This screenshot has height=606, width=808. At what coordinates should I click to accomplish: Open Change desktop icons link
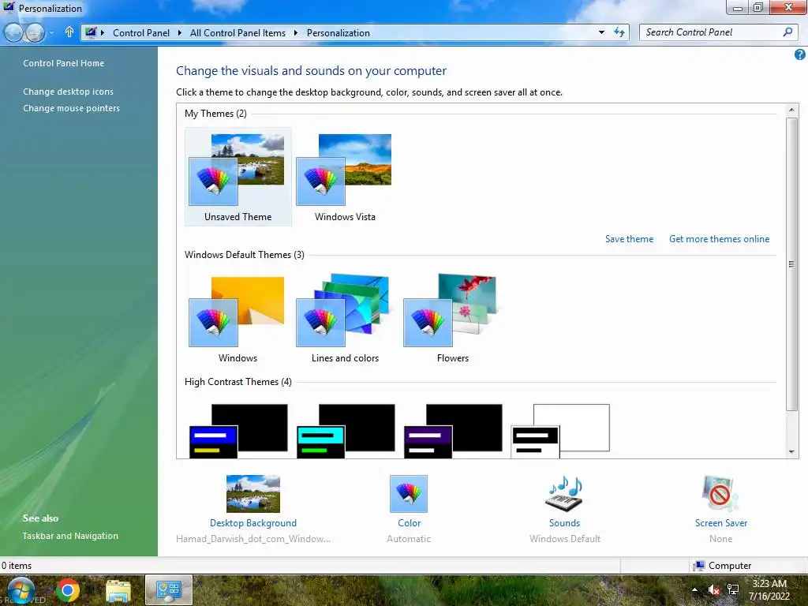68,92
